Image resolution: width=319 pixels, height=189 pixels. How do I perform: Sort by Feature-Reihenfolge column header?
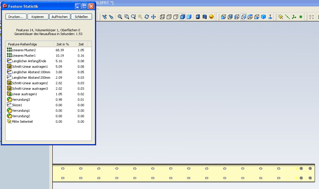[30, 44]
